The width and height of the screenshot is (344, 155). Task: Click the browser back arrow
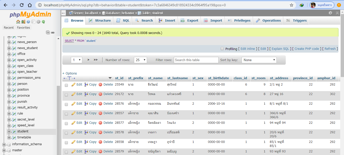[6, 5]
